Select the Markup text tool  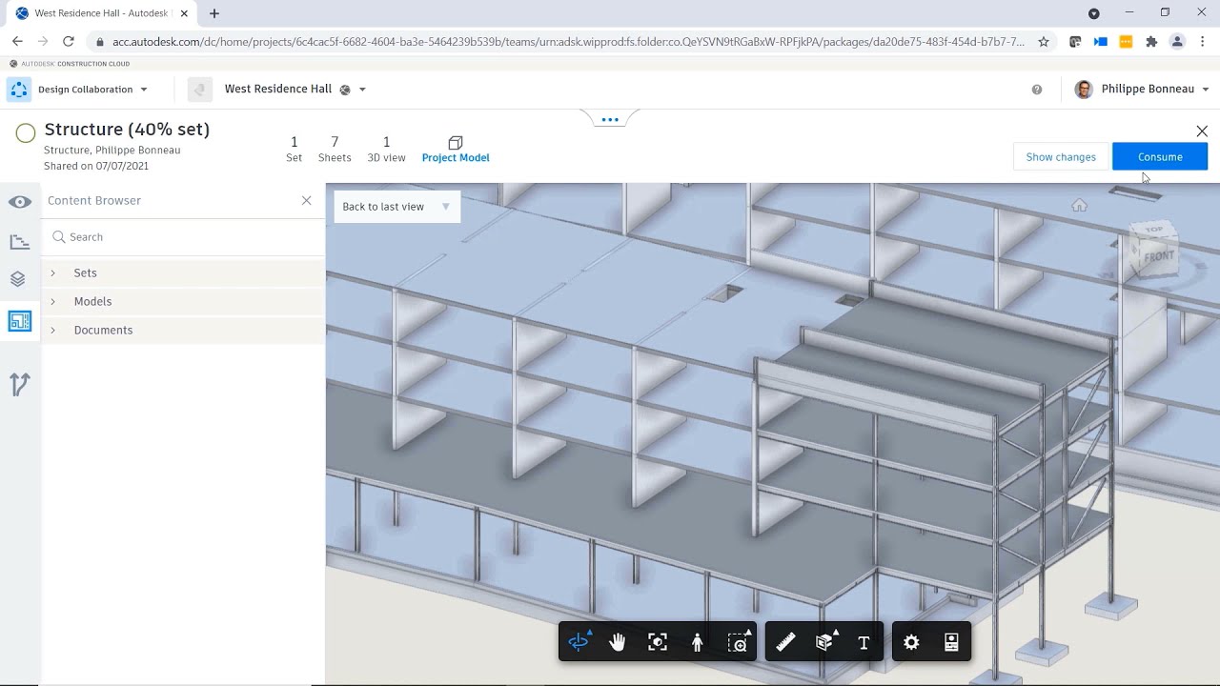pyautogui.click(x=864, y=643)
